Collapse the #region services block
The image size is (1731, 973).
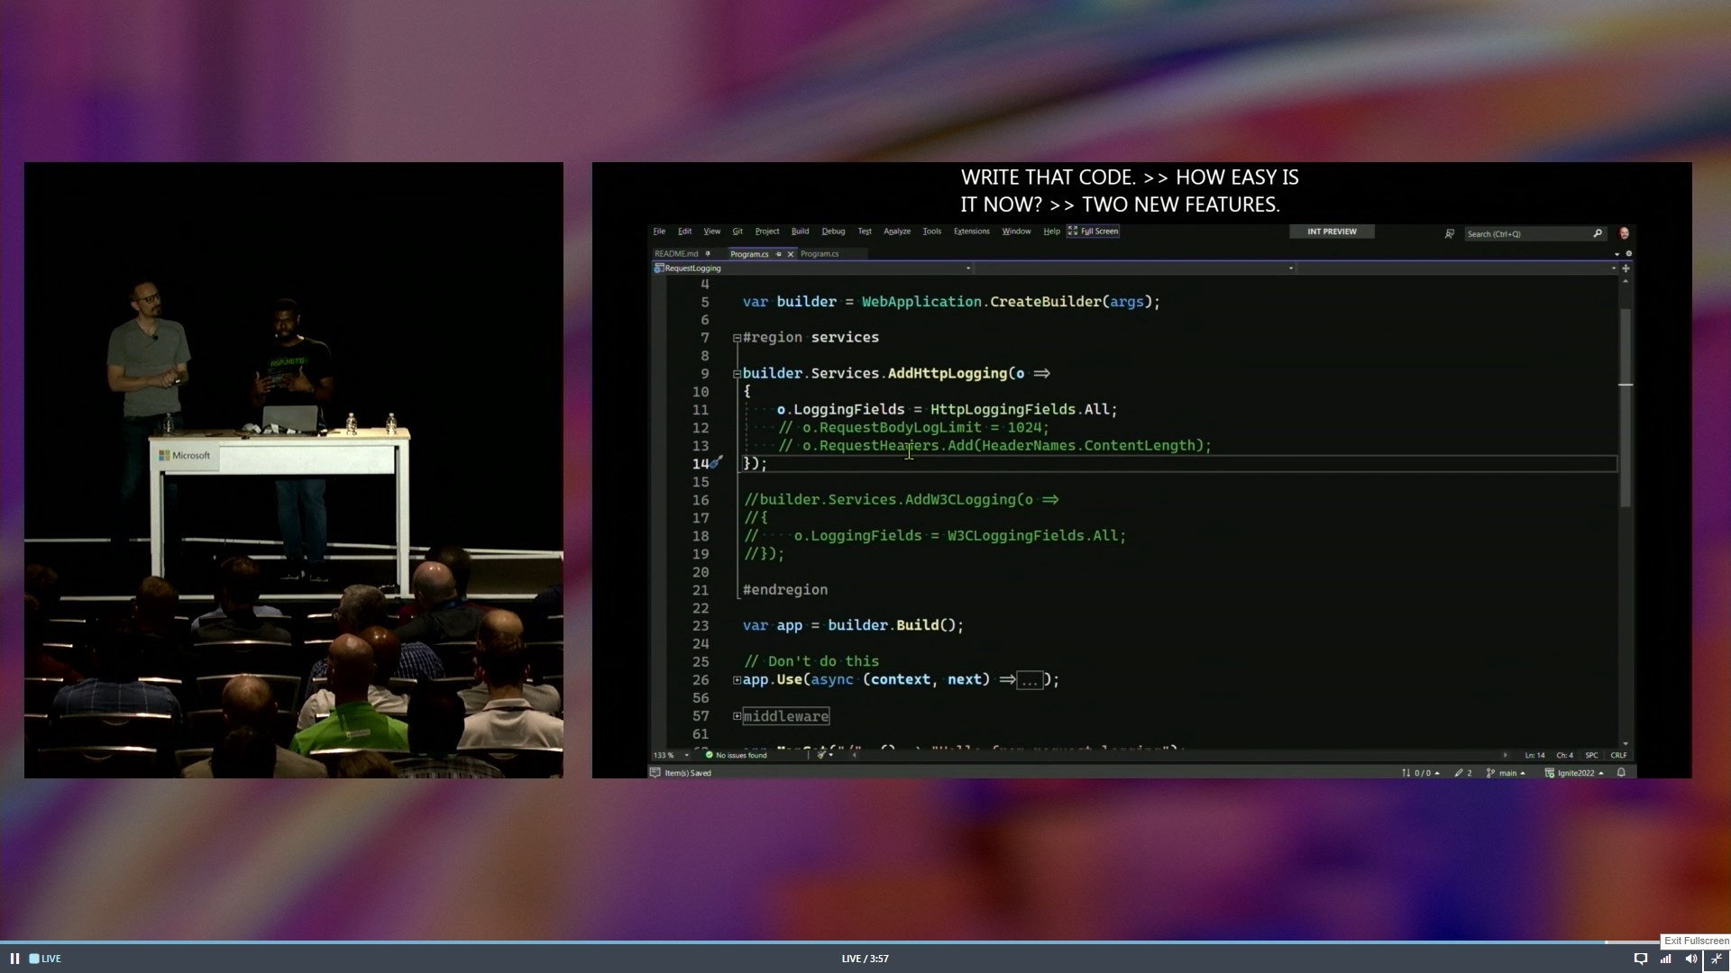[x=737, y=338]
